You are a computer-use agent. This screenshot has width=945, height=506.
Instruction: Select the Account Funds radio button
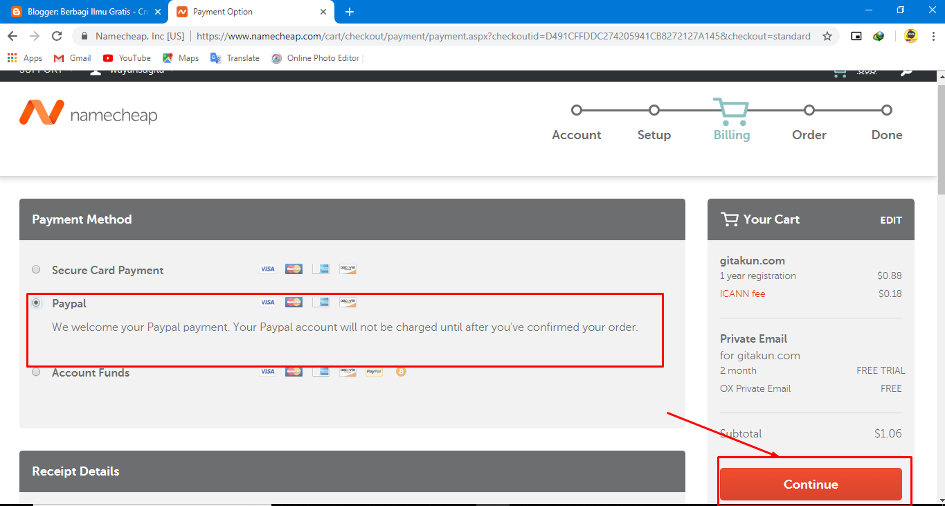(36, 372)
